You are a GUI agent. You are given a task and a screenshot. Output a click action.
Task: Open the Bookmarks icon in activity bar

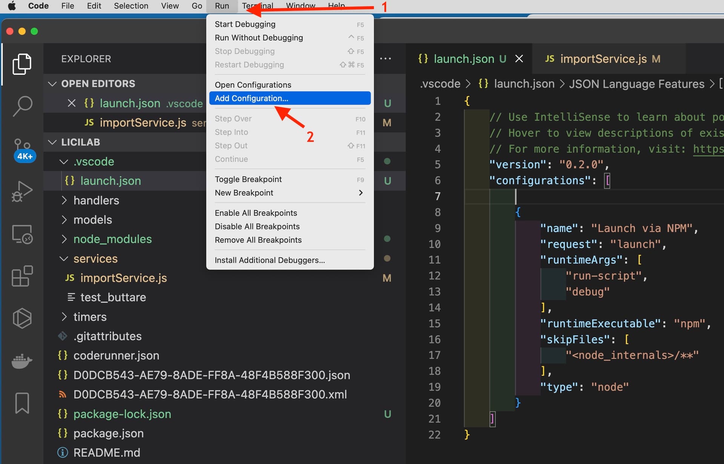coord(22,402)
